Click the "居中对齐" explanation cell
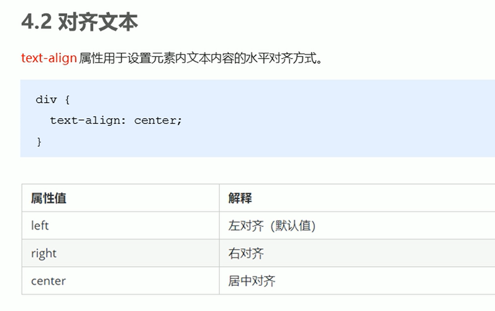495x311 pixels. click(251, 281)
